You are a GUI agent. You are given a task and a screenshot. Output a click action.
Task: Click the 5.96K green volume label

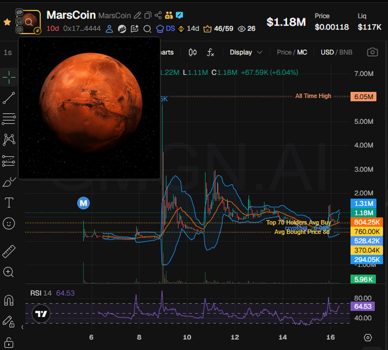click(363, 279)
